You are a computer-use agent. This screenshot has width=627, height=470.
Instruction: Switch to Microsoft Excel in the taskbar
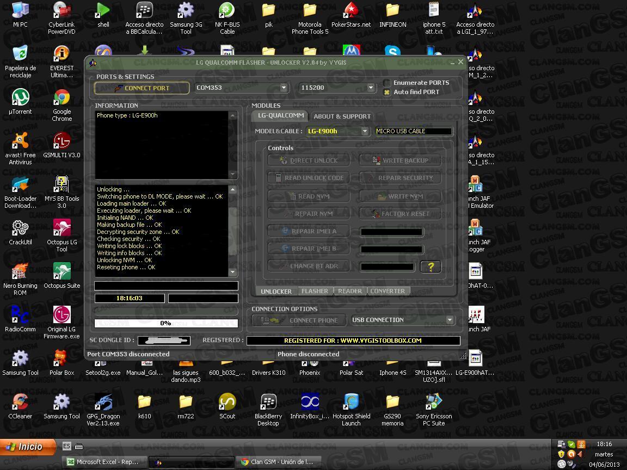click(x=104, y=462)
